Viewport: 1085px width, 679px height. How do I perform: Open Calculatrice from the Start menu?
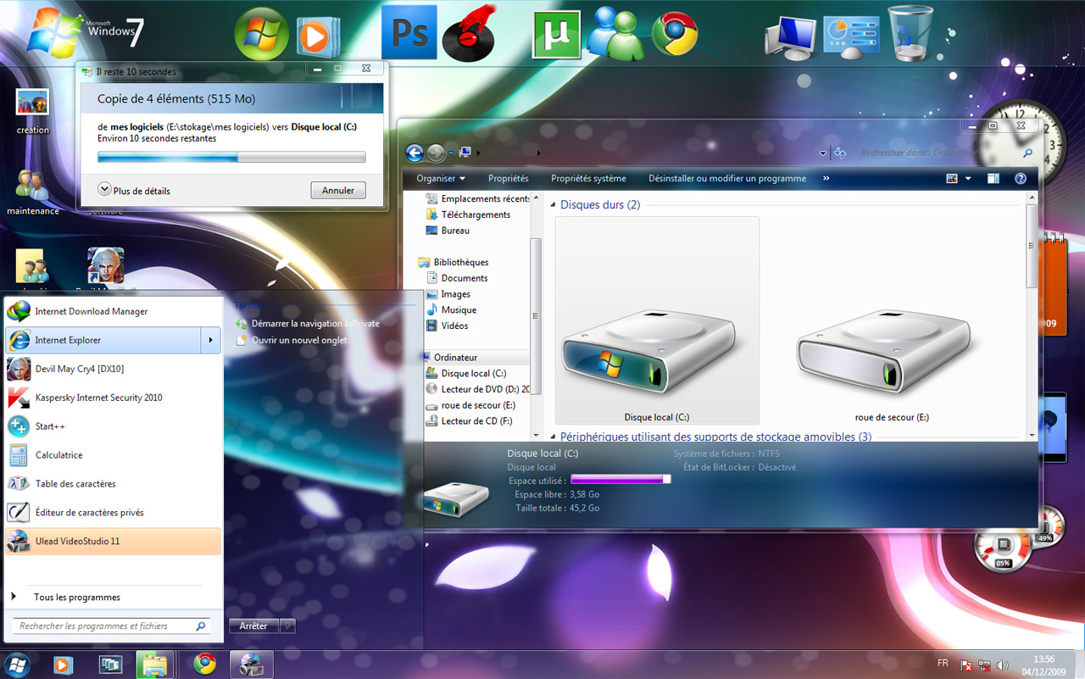pyautogui.click(x=113, y=455)
